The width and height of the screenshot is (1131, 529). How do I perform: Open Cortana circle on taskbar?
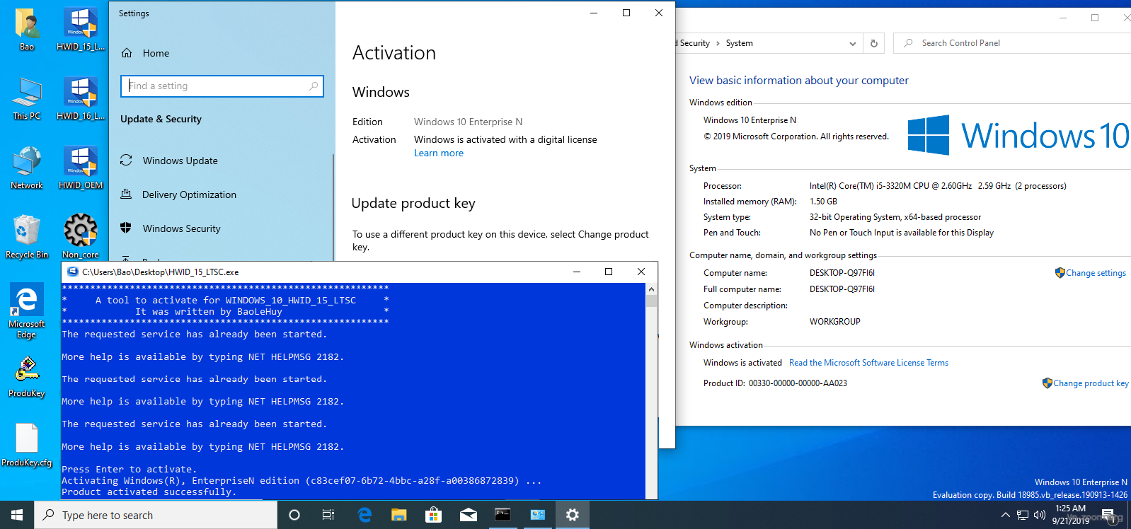(x=294, y=515)
